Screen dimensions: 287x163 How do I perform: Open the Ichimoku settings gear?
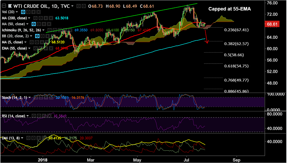[55, 30]
